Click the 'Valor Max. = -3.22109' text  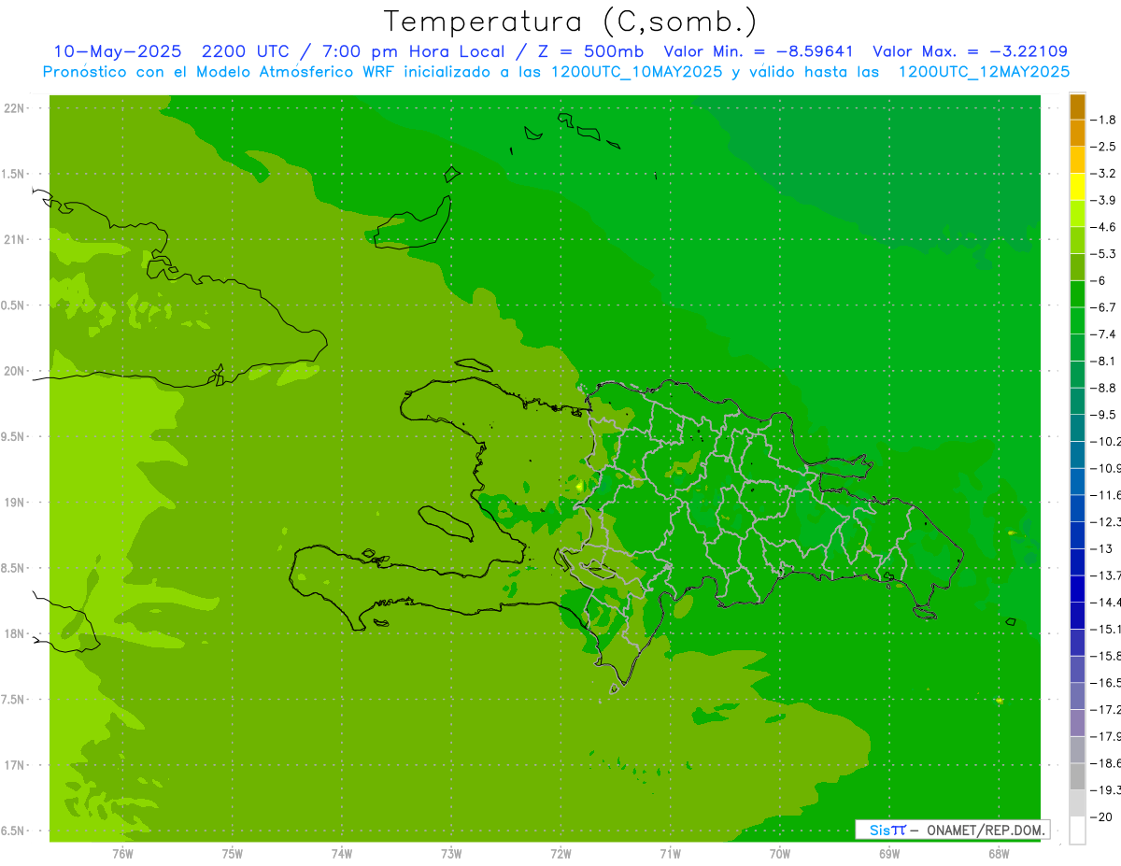click(x=970, y=51)
